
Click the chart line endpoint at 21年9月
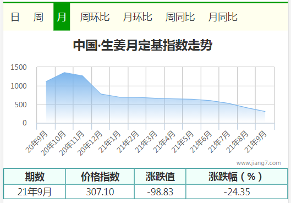(x=265, y=112)
